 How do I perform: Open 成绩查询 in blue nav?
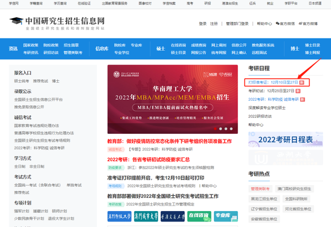(x=199, y=45)
